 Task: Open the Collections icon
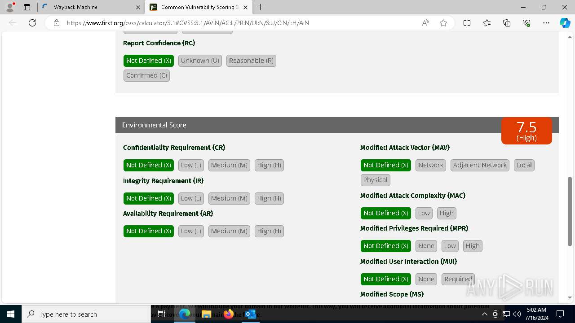507,23
